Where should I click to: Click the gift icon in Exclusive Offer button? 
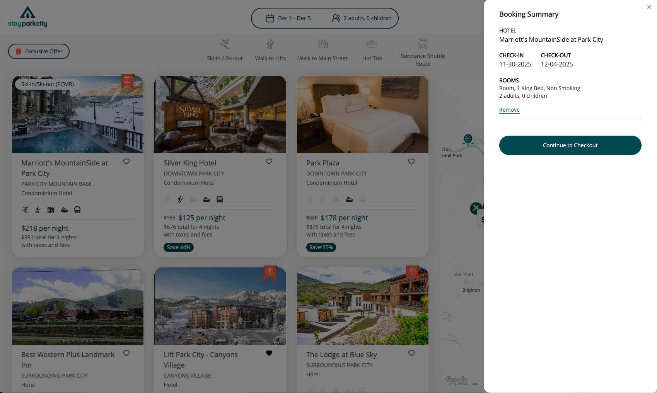point(19,51)
